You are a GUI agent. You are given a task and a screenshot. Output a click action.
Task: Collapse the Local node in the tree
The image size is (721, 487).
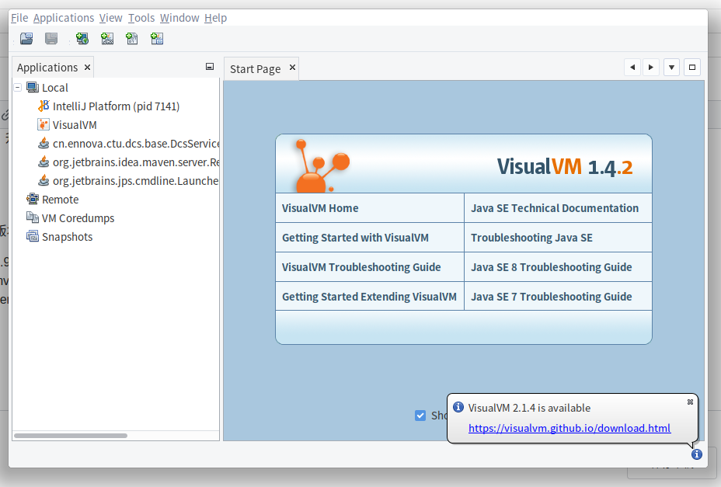(x=17, y=87)
